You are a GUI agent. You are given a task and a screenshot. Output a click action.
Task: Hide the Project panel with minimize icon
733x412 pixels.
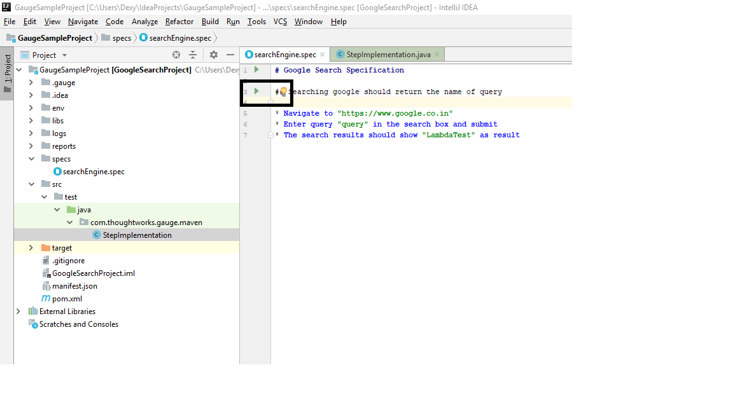click(230, 55)
